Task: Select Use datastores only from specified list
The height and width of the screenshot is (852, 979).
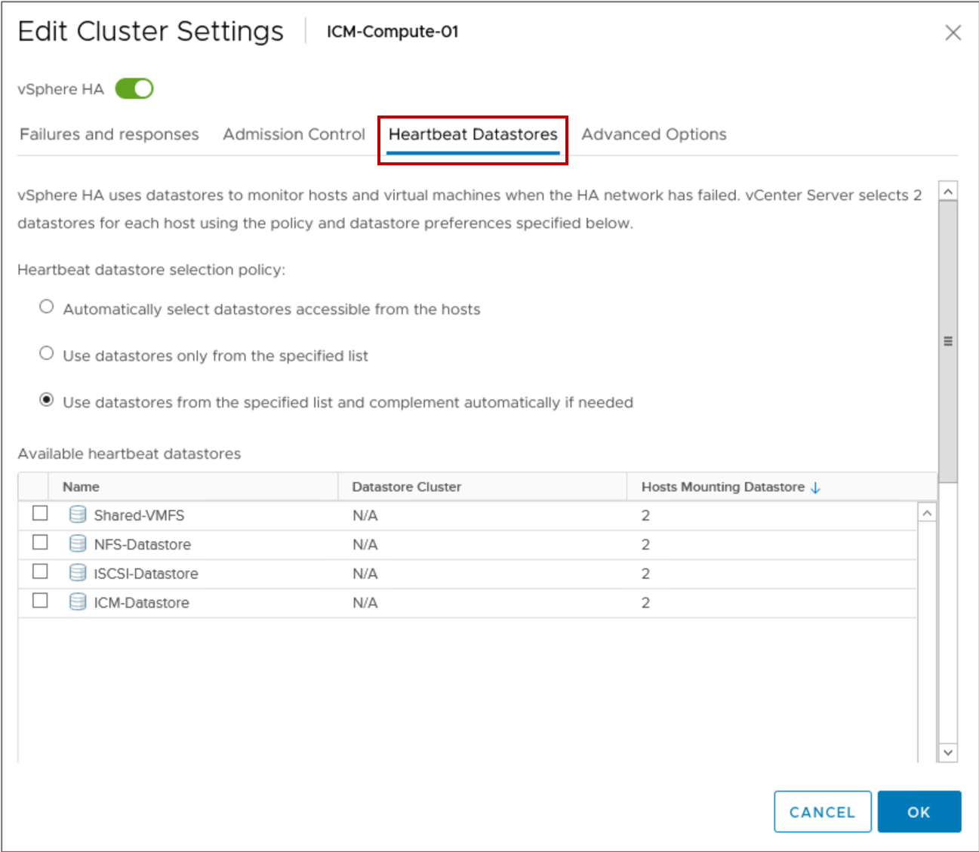Action: pyautogui.click(x=47, y=353)
